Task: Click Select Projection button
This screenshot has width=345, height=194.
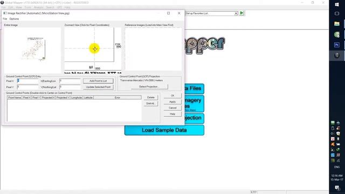Action: coord(149,87)
